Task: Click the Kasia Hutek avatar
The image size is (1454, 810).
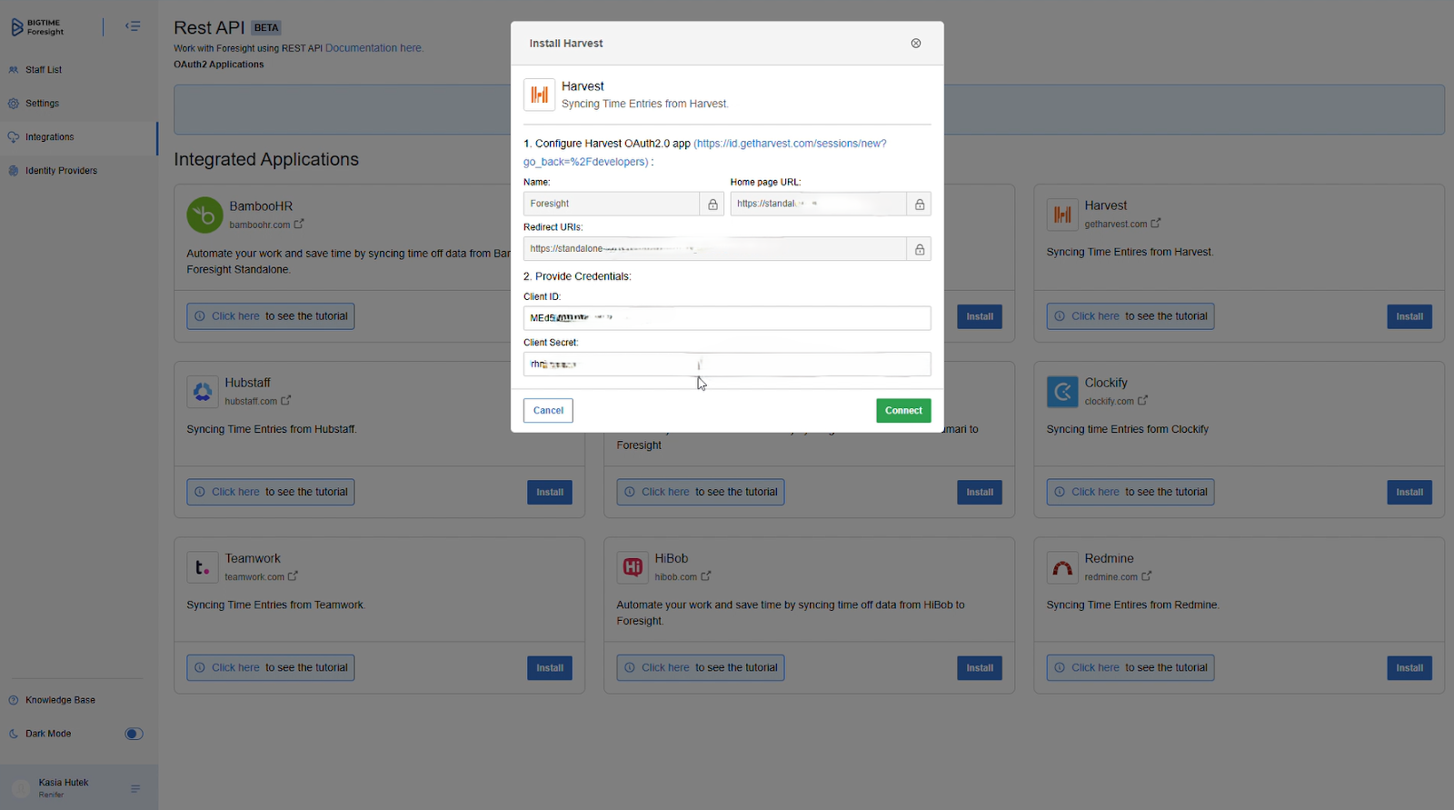Action: point(21,788)
